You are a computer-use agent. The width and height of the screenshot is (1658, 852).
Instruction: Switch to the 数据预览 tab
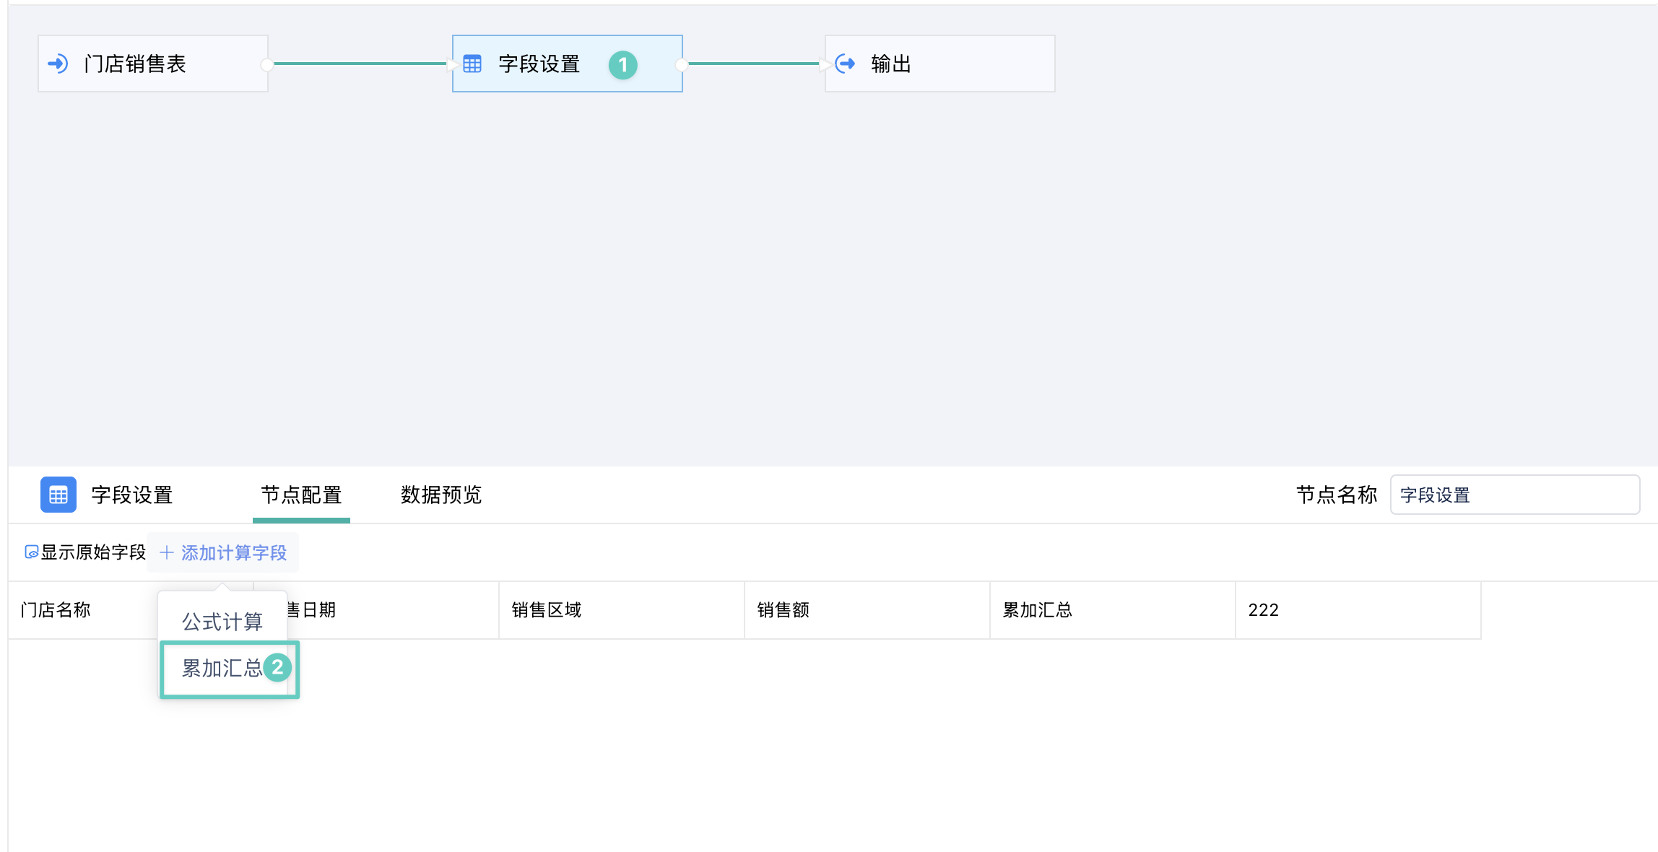pyautogui.click(x=440, y=495)
